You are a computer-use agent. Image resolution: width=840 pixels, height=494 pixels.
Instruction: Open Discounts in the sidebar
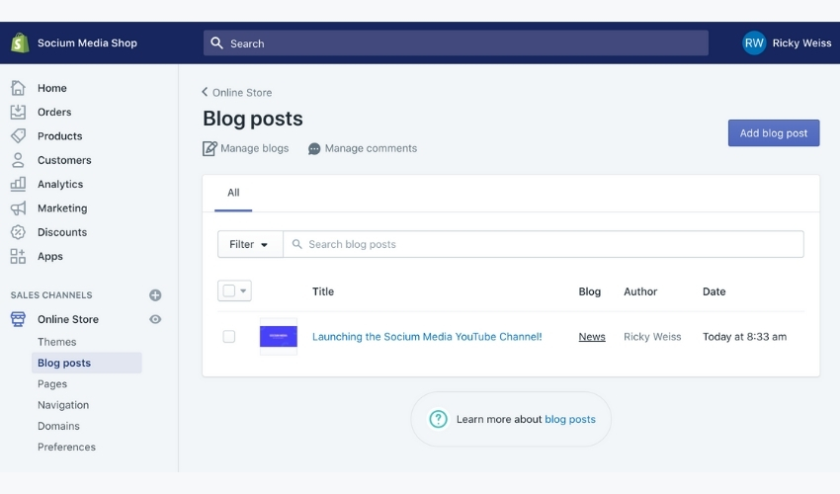62,232
